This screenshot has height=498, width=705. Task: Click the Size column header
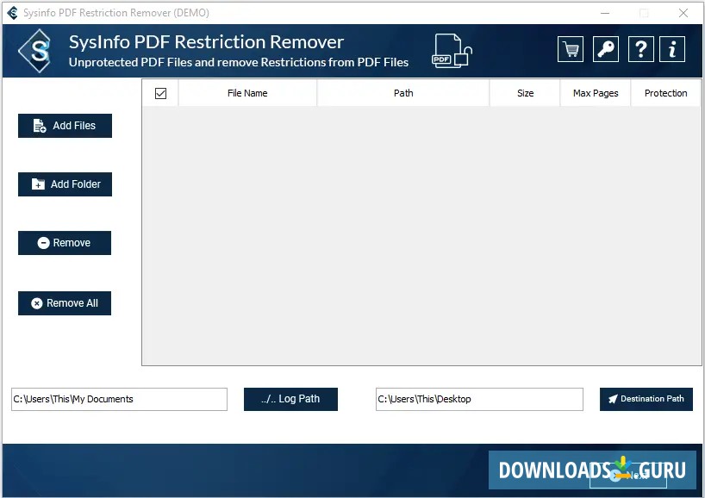tap(525, 94)
